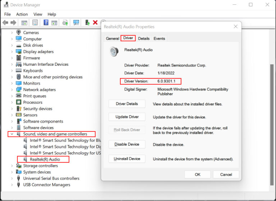Viewport: 276px width, 201px height.
Task: Switch to the Events tab
Action: tap(159, 38)
